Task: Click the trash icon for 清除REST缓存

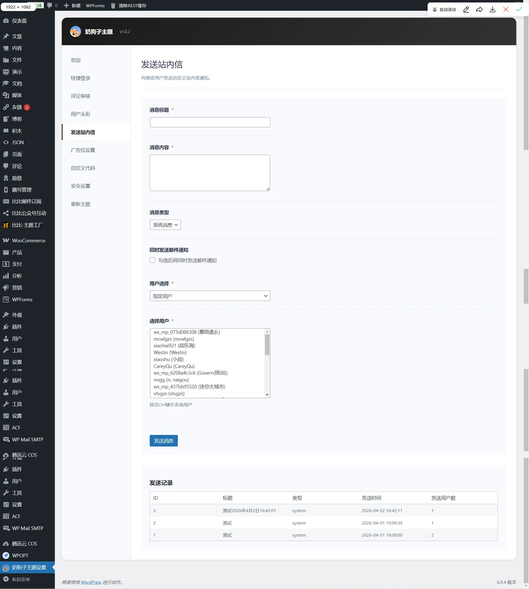Action: 113,6
